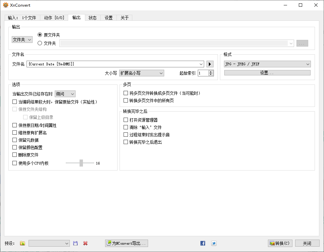The height and width of the screenshot is (252, 324).
Task: Save current preset with floppy disk icon
Action: [75, 243]
